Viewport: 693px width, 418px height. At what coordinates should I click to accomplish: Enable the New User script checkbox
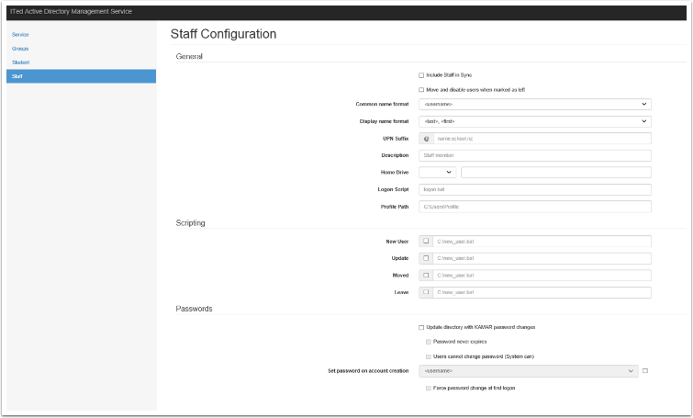click(x=426, y=242)
